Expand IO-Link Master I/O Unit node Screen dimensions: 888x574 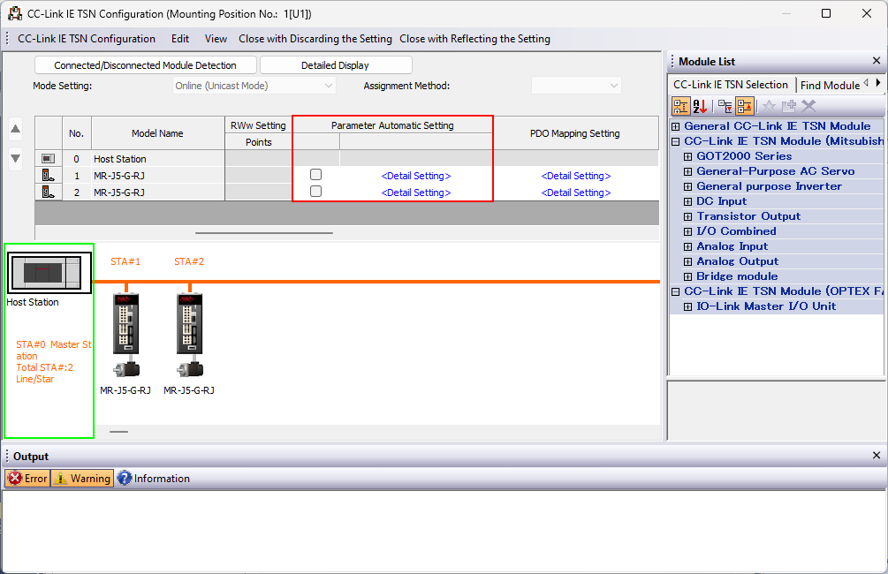pos(687,306)
